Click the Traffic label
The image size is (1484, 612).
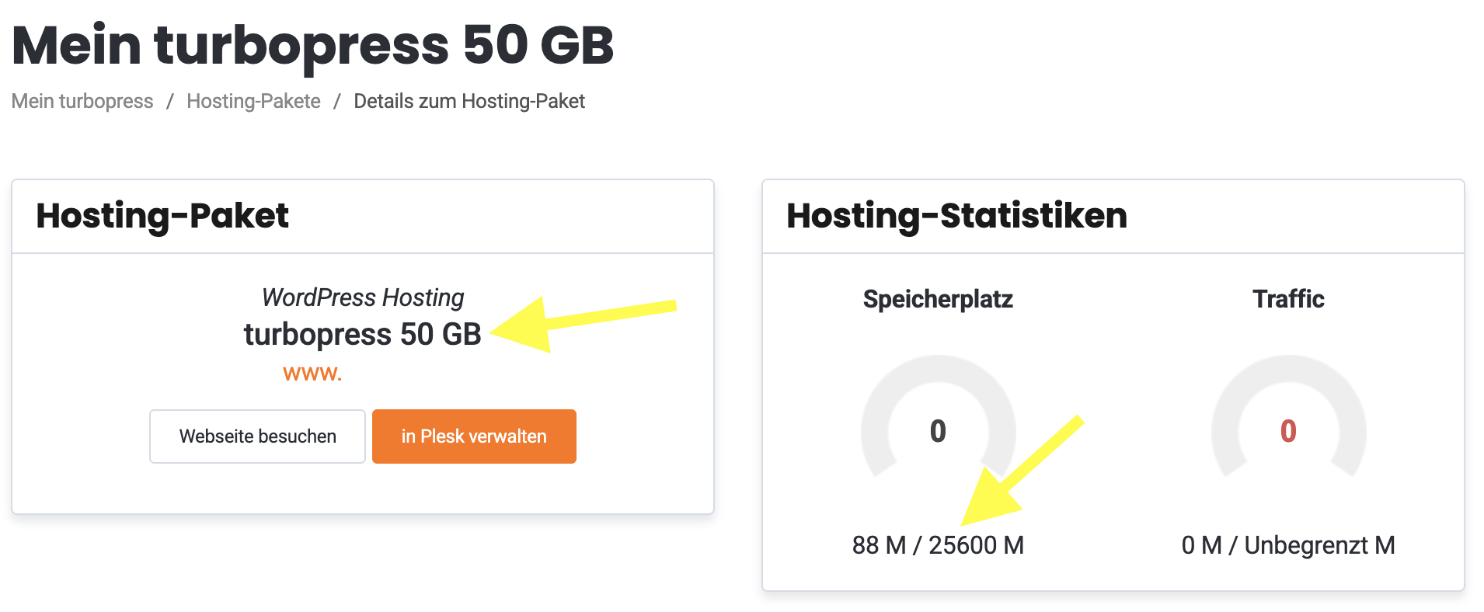tap(1288, 299)
